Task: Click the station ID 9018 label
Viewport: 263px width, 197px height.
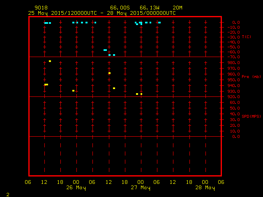Action: tap(41, 7)
